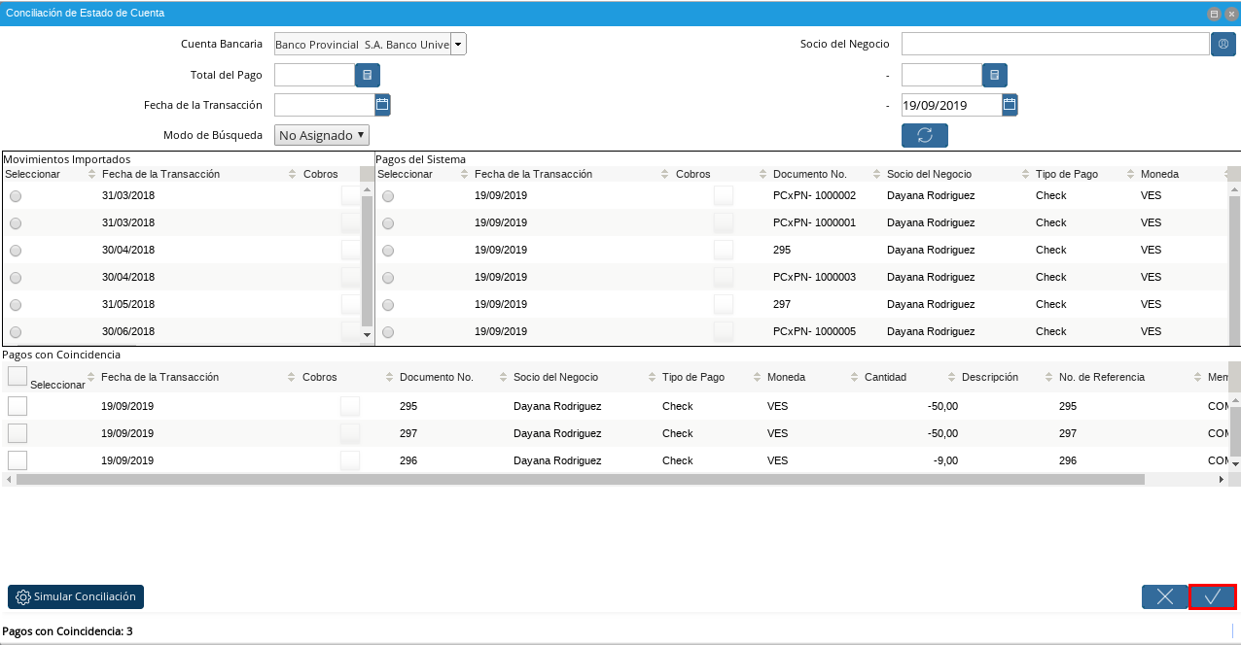The width and height of the screenshot is (1241, 645).
Task: Click the Socio del Negocio column header in matches
Action: [555, 377]
